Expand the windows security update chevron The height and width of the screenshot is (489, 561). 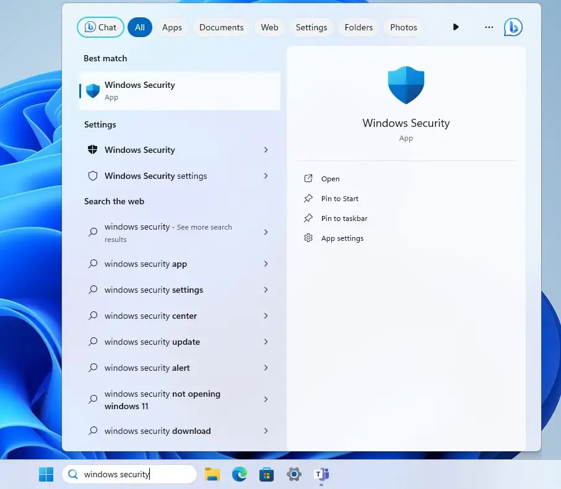pos(266,342)
